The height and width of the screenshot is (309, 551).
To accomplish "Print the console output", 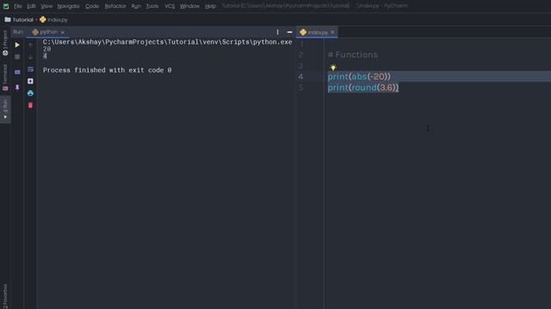I will coord(31,94).
